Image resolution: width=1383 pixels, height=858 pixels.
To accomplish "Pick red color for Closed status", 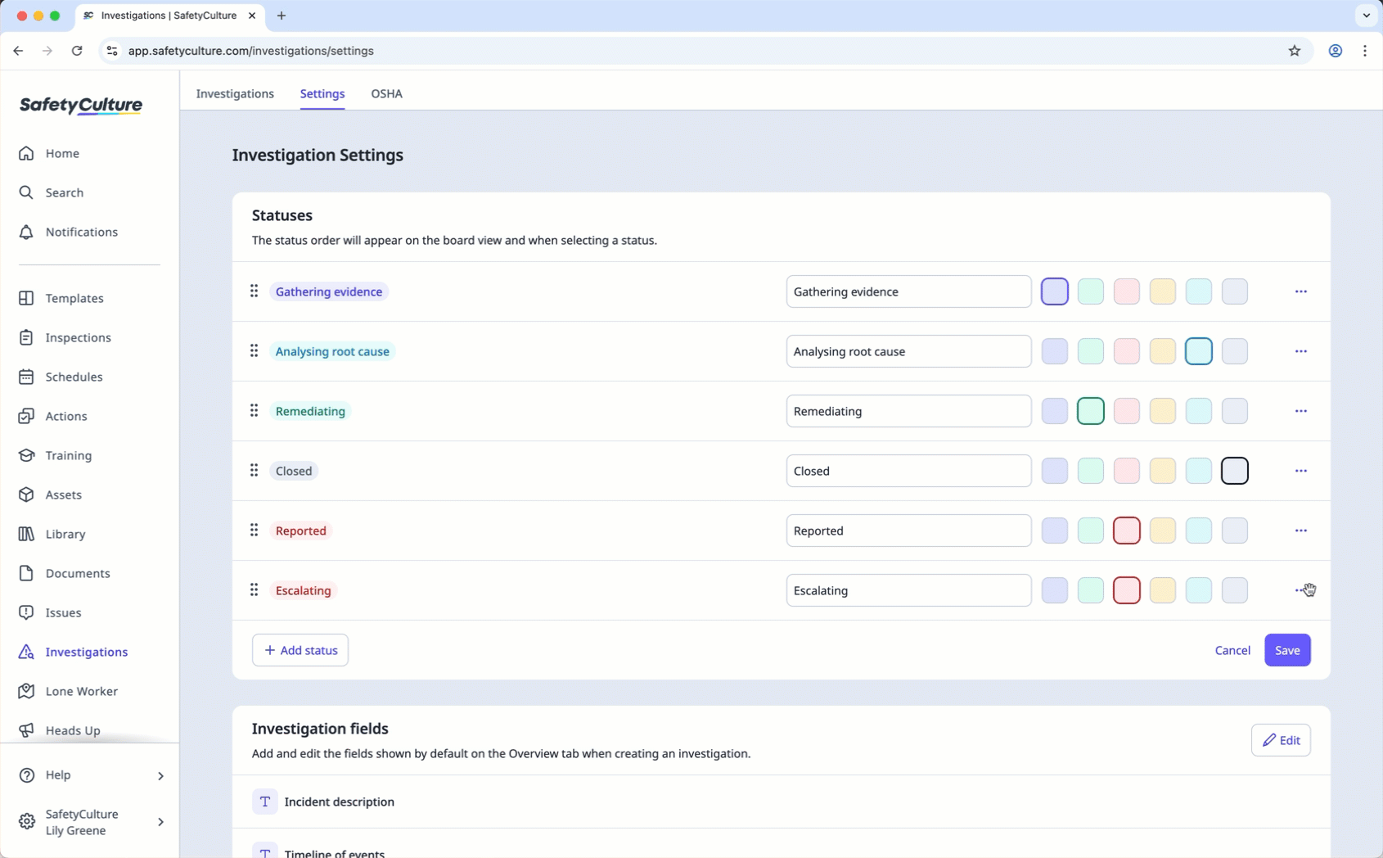I will pos(1127,471).
